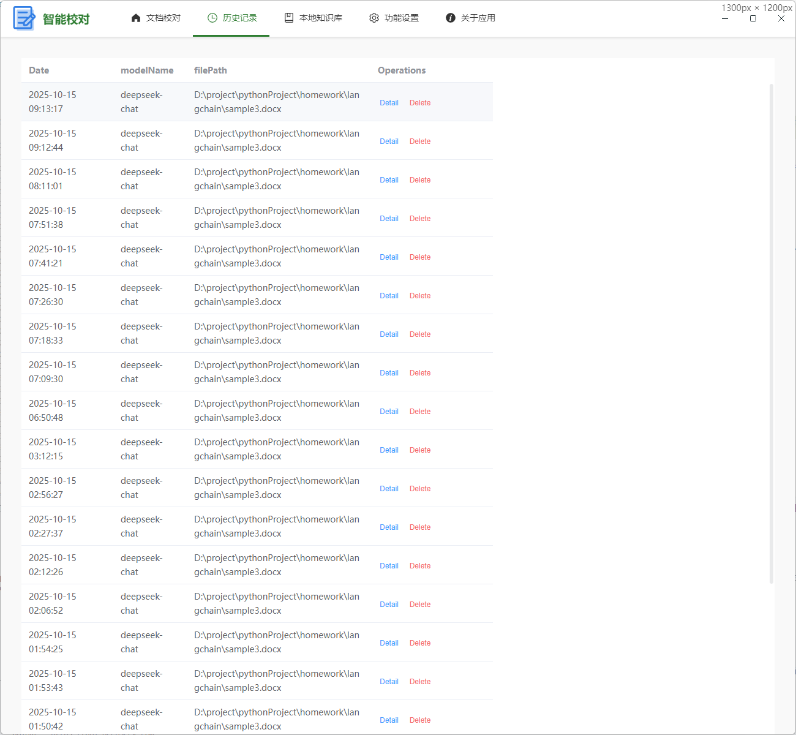
Task: Click the gear icon beside 功能设置
Action: tap(374, 18)
